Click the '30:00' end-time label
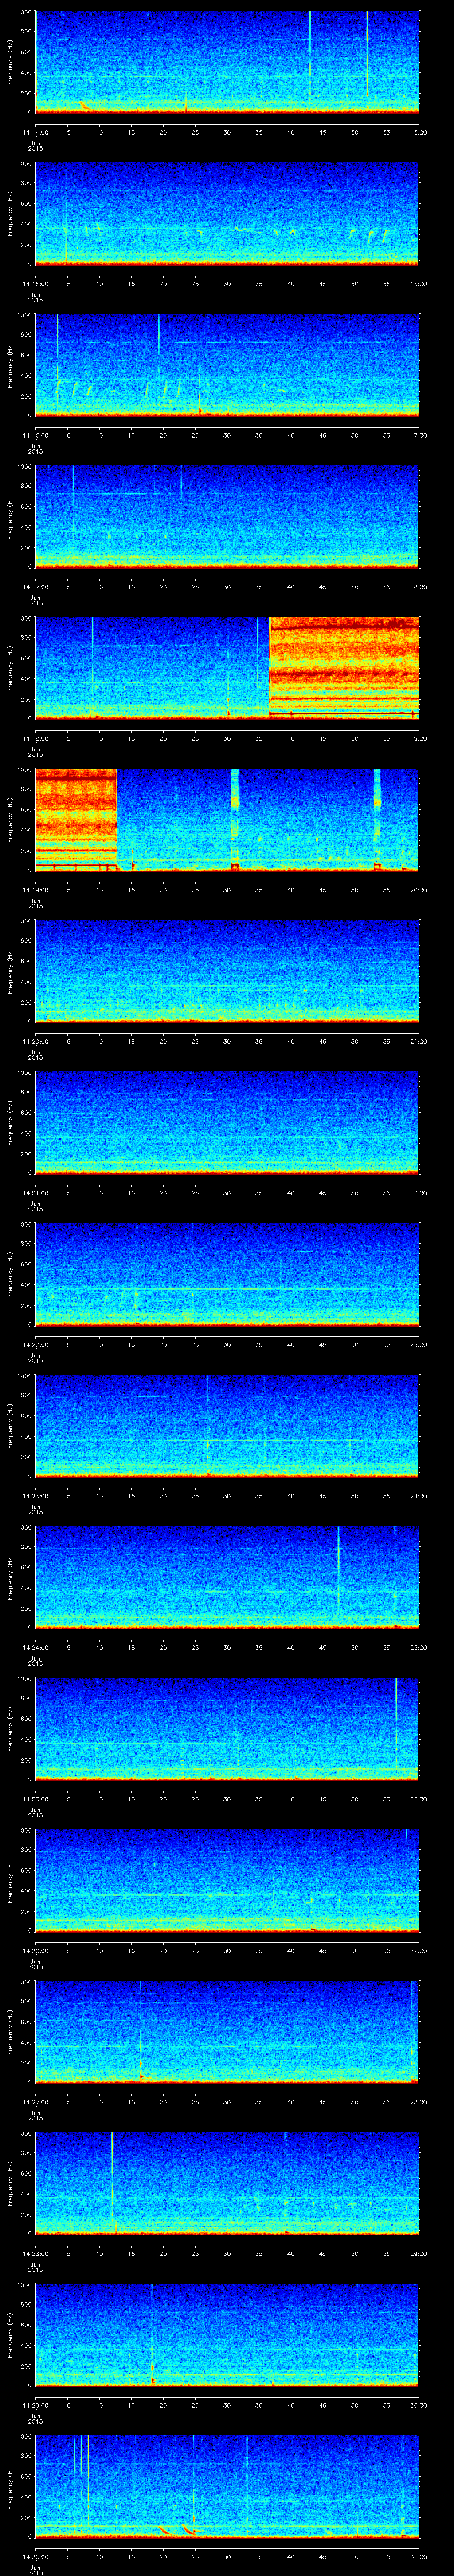 (419, 2405)
